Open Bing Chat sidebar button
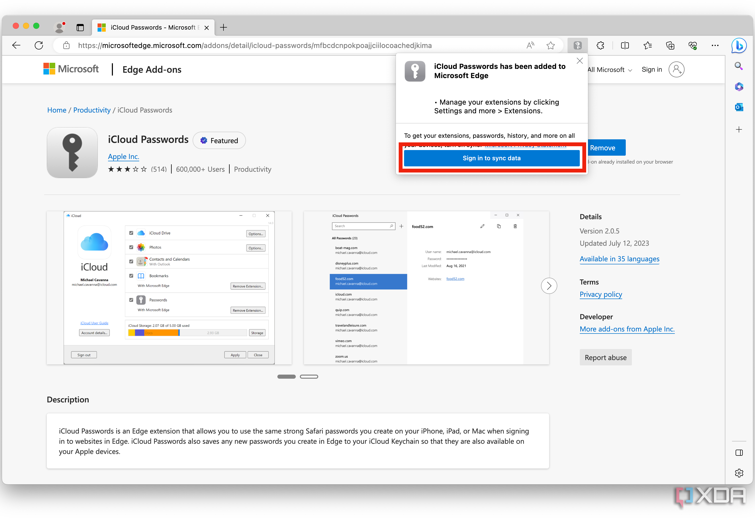The image size is (755, 518). (x=739, y=45)
